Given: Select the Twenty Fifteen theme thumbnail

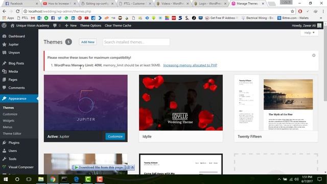Looking at the screenshot, I should tap(276, 103).
